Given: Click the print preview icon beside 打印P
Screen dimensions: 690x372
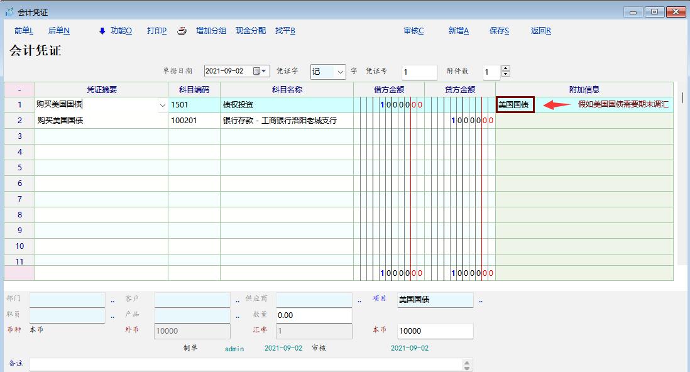Looking at the screenshot, I should tap(182, 31).
